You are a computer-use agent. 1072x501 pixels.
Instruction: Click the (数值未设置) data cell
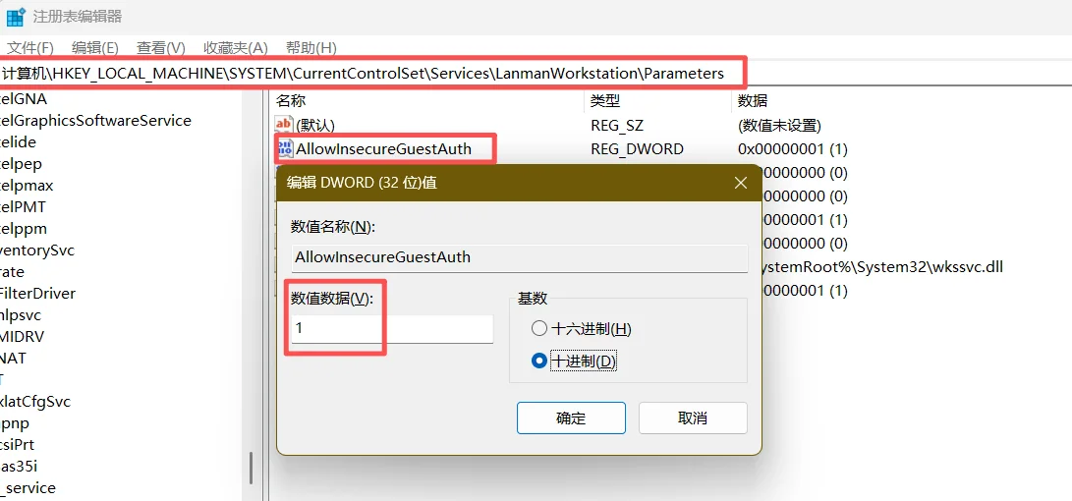(x=779, y=125)
